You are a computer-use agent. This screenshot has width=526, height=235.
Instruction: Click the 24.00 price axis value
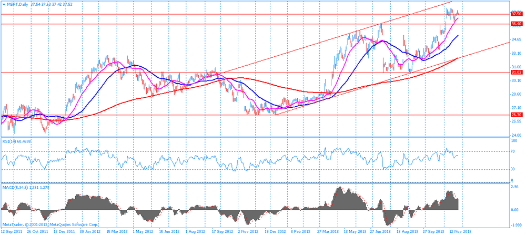tap(516, 135)
